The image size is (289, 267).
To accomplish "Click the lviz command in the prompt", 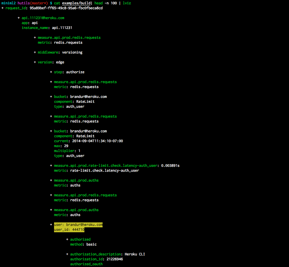I will pyautogui.click(x=127, y=3).
